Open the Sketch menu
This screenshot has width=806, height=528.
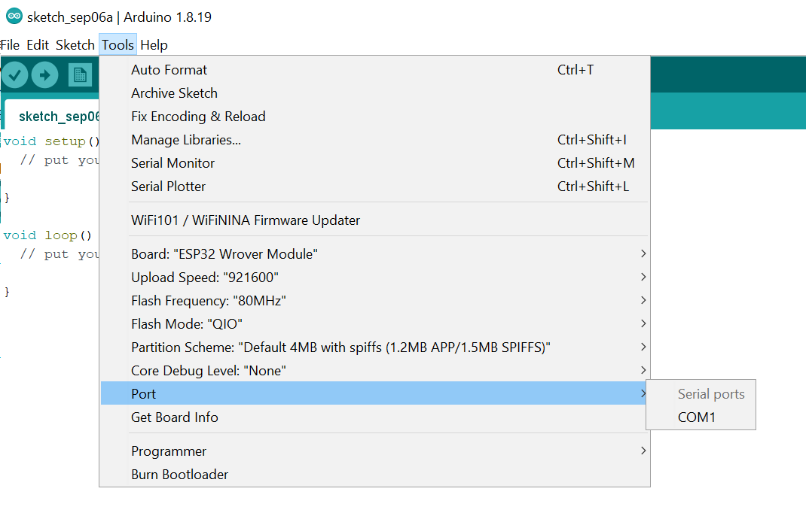point(75,44)
